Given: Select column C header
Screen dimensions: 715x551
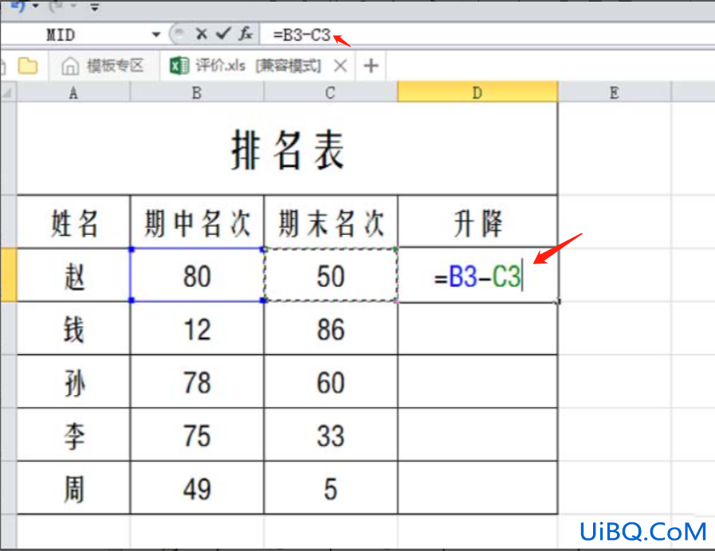Looking at the screenshot, I should 331,92.
